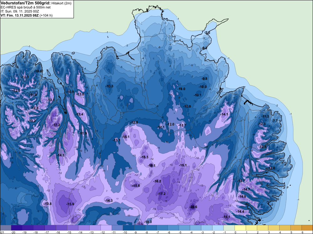Click the -6.2 temperature label

point(205,48)
